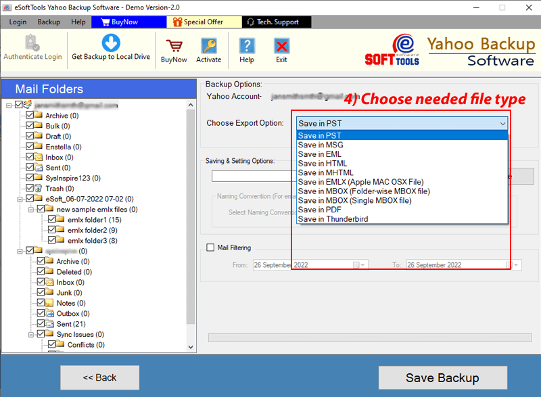The width and height of the screenshot is (541, 397).
Task: Click the red Exit icon
Action: click(x=281, y=46)
